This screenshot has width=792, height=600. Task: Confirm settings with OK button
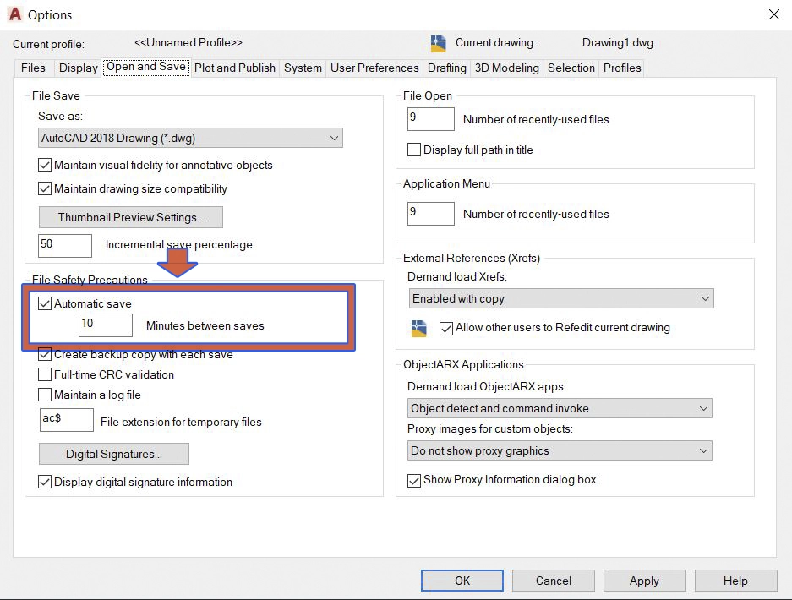point(462,581)
